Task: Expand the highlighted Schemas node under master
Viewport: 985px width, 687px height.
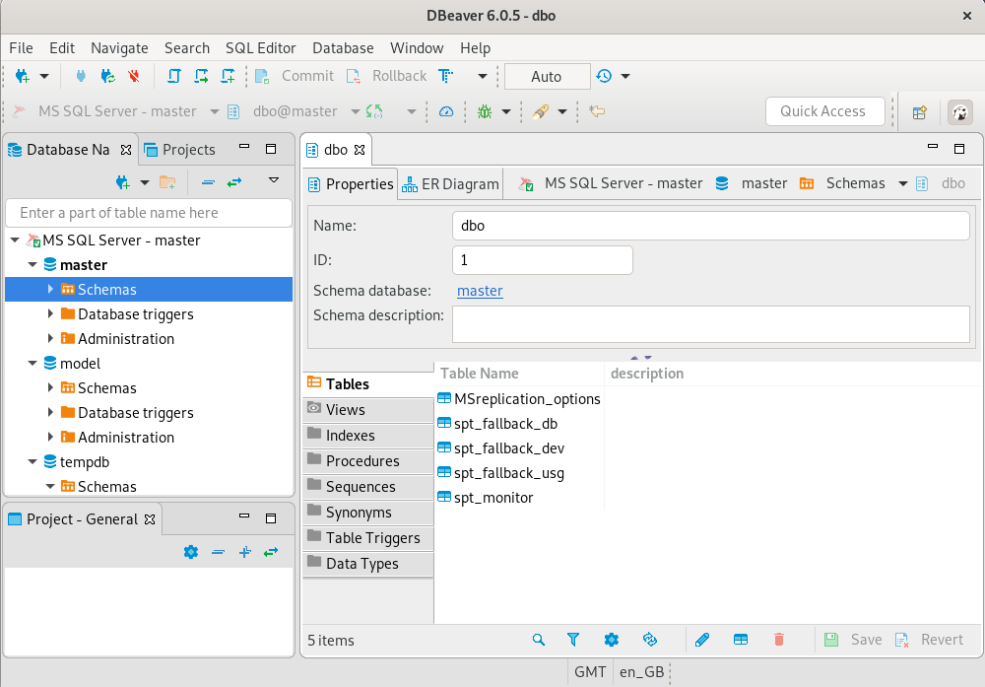Action: [50, 289]
